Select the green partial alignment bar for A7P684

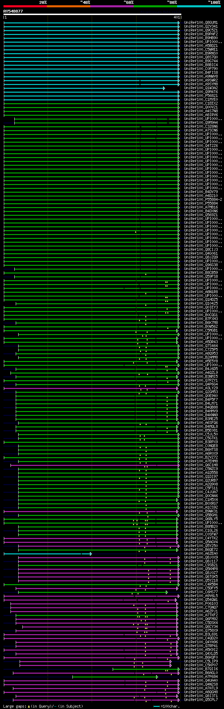click(115, 677)
